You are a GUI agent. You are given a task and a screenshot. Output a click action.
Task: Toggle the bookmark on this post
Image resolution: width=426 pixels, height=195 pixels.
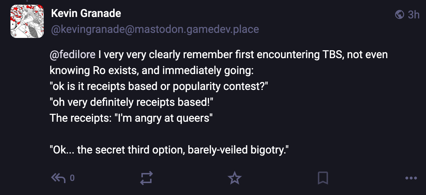(323, 178)
